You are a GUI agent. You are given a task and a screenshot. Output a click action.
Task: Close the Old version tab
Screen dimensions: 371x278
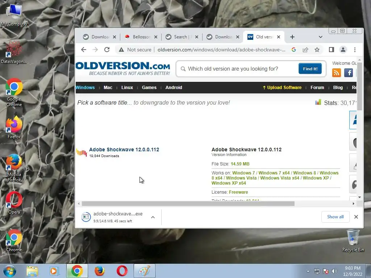[279, 37]
